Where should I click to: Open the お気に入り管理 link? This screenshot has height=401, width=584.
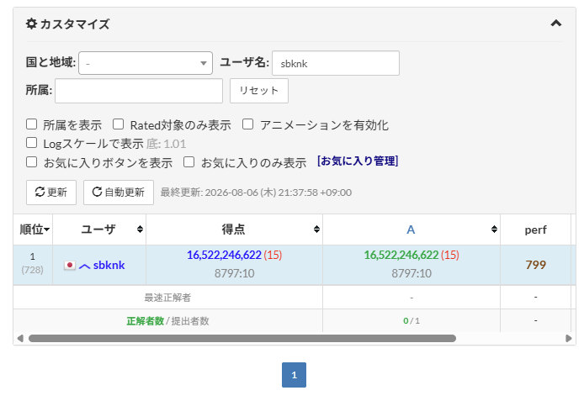[x=358, y=161]
